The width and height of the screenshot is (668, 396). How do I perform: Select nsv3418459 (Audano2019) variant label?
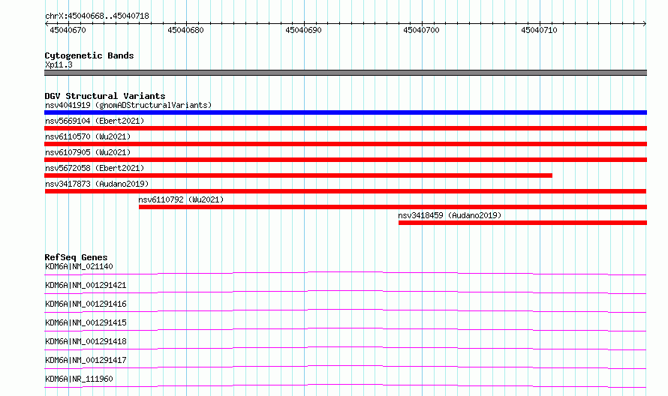[x=450, y=215]
